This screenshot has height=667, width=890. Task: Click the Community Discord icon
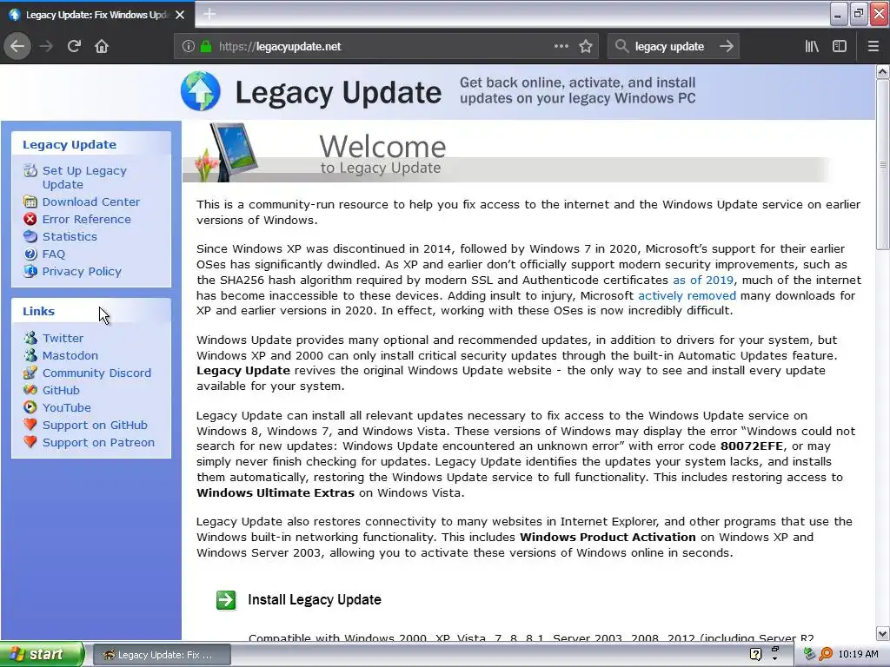tap(30, 373)
